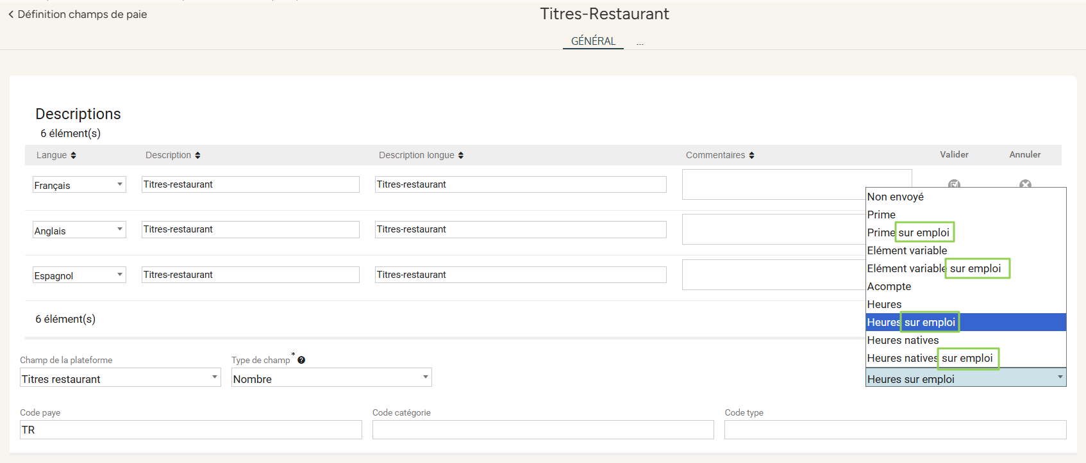Screen dimensions: 1086x463
Task: Click the Code paye field containing TR
Action: [190, 430]
